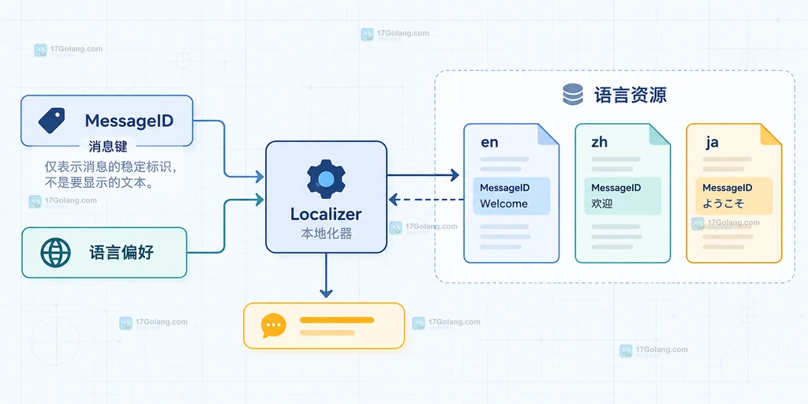Image resolution: width=808 pixels, height=404 pixels.
Task: Click the output message box with orange lines
Action: coord(324,326)
